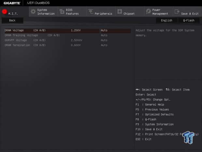Open the BIOS Features tab
This screenshot has width=202, height=152.
(x=72, y=12)
